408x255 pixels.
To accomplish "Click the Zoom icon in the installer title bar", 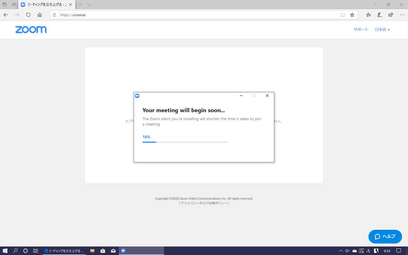I will (x=137, y=96).
